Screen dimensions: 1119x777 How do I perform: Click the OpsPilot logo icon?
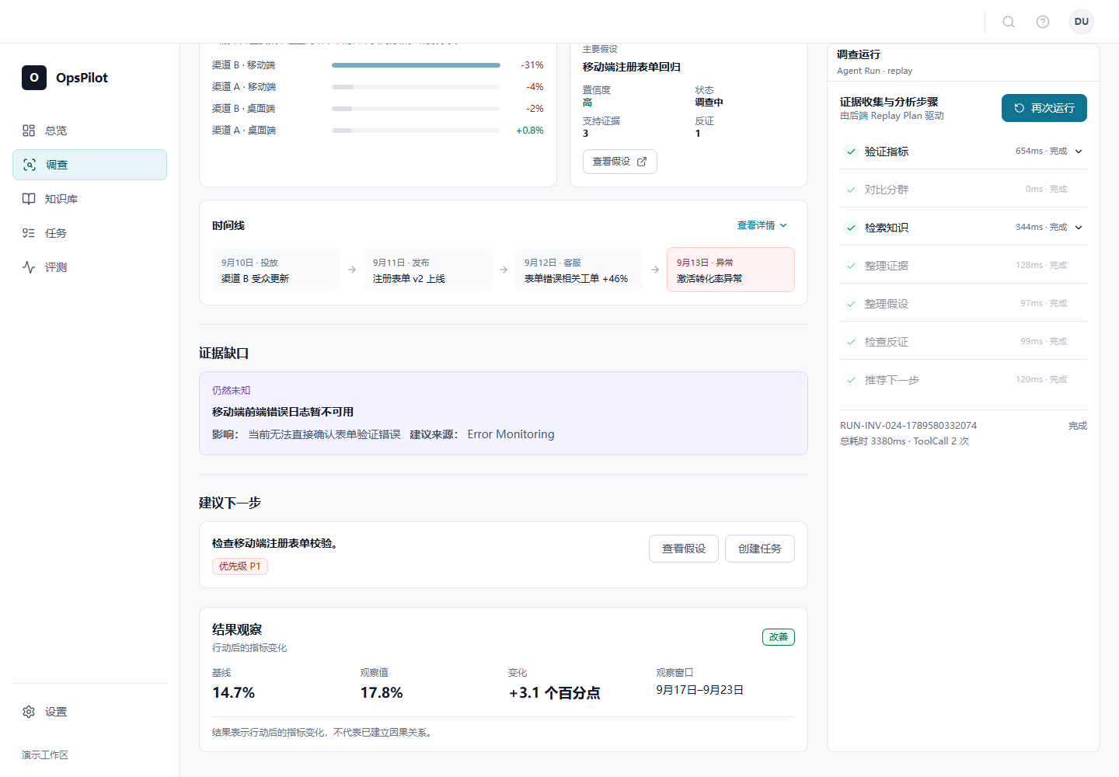pyautogui.click(x=34, y=78)
